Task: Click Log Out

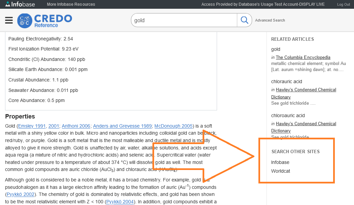Action: pyautogui.click(x=344, y=4)
